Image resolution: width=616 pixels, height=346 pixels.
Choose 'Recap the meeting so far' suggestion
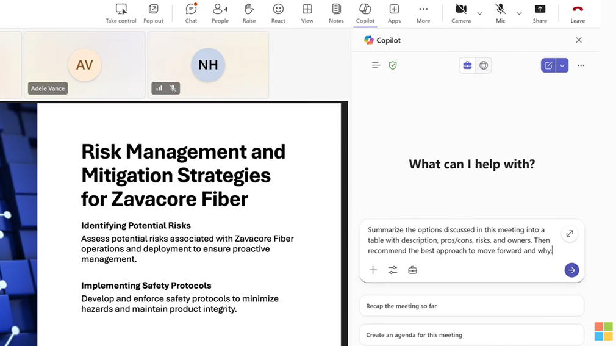(472, 306)
